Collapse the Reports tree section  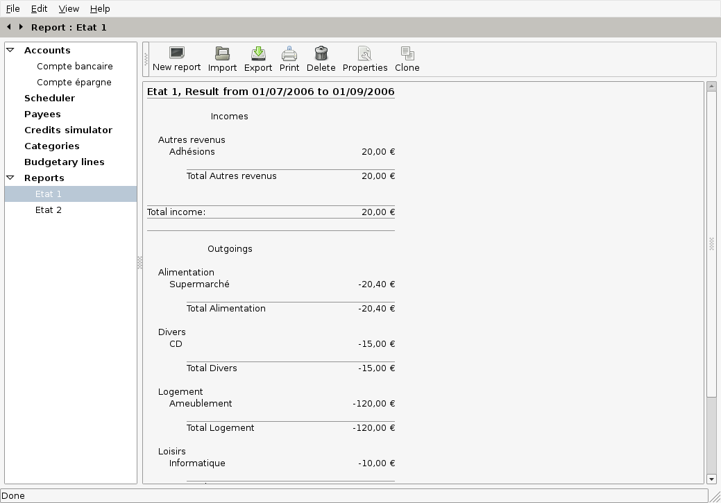pyautogui.click(x=10, y=178)
